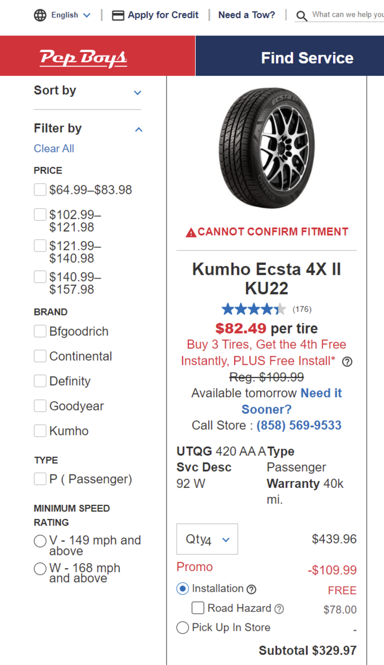384x665 pixels.
Task: Enable the Kumho brand filter
Action: point(40,431)
